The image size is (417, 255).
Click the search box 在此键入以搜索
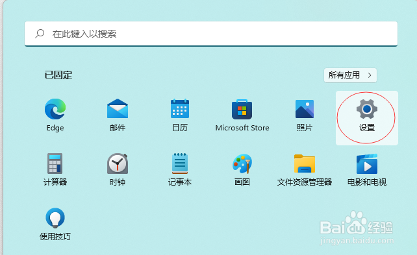[211, 34]
